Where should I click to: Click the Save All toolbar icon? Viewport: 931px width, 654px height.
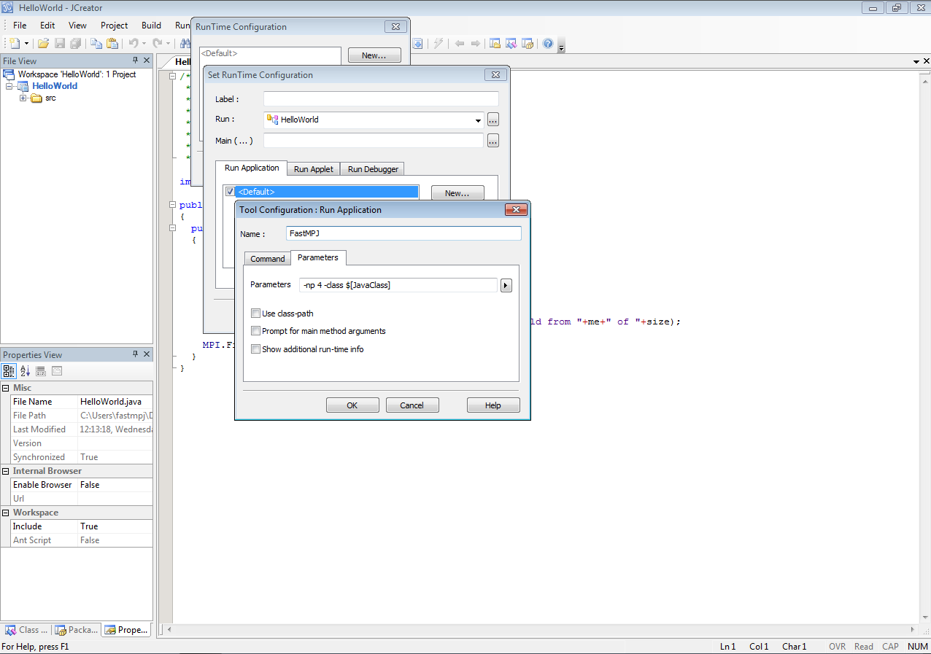pyautogui.click(x=75, y=44)
